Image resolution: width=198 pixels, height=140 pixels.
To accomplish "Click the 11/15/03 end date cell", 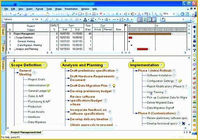I will point(77,34).
